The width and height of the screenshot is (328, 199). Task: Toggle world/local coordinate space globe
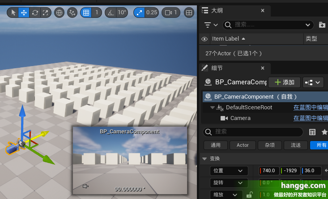(59, 12)
